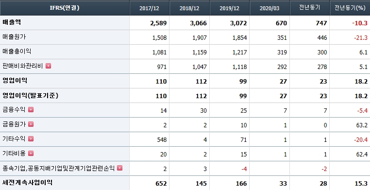
Task: Click 매출총이익 value 1,217
Action: [x=240, y=52]
